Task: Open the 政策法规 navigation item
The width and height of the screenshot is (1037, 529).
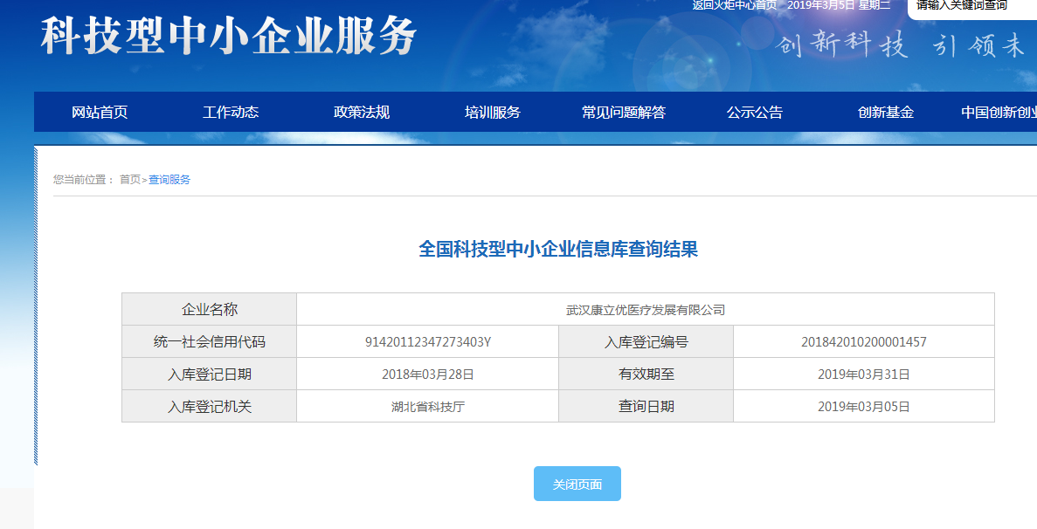Action: coord(361,113)
